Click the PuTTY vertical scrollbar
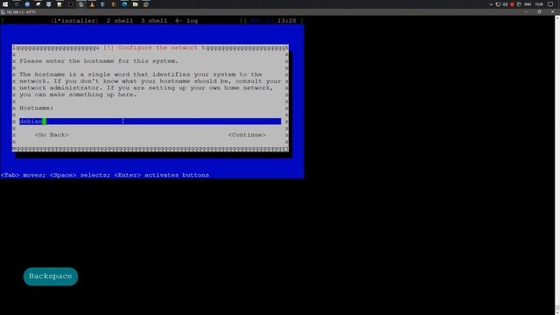560x315 pixels. click(557, 165)
